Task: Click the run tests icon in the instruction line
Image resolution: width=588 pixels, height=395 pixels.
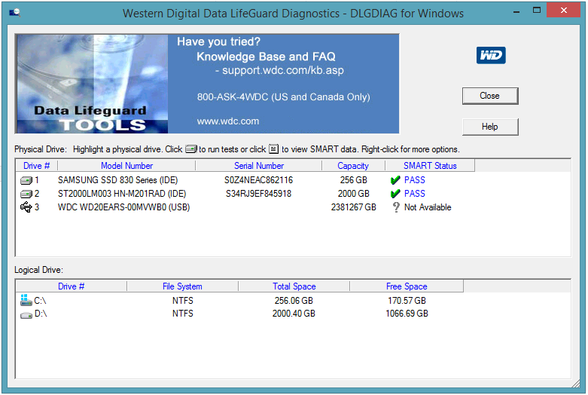Action: coord(191,149)
